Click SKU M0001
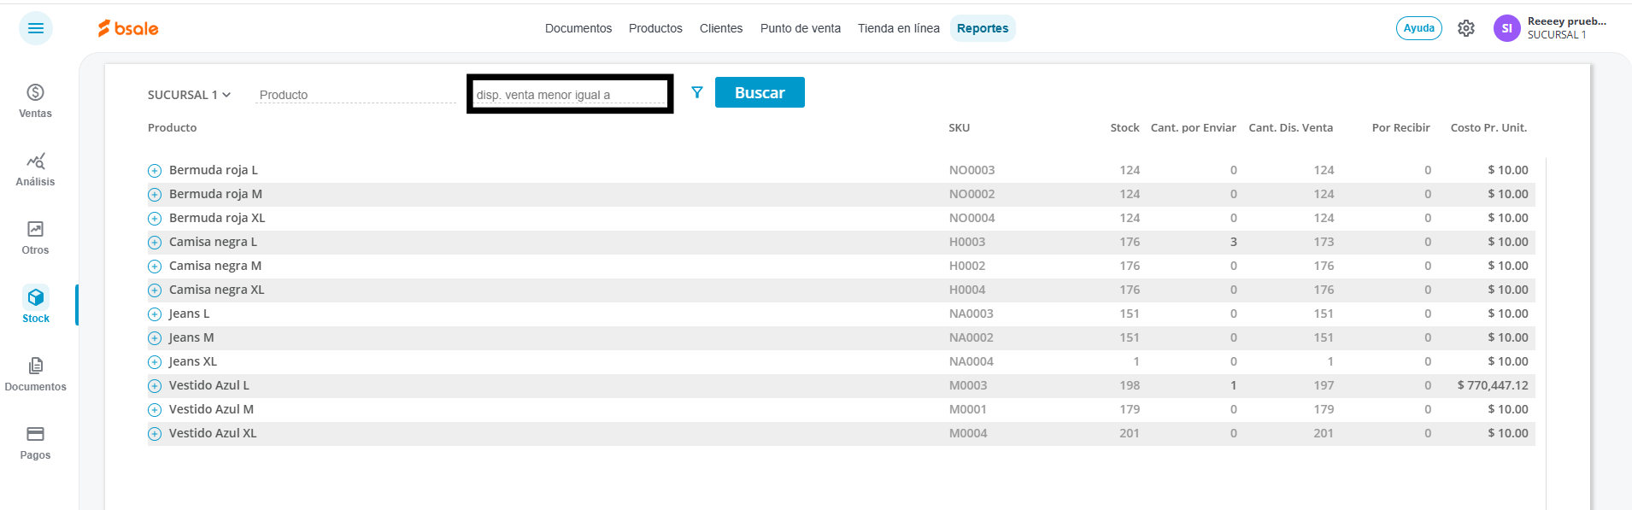The width and height of the screenshot is (1632, 510). tap(968, 410)
